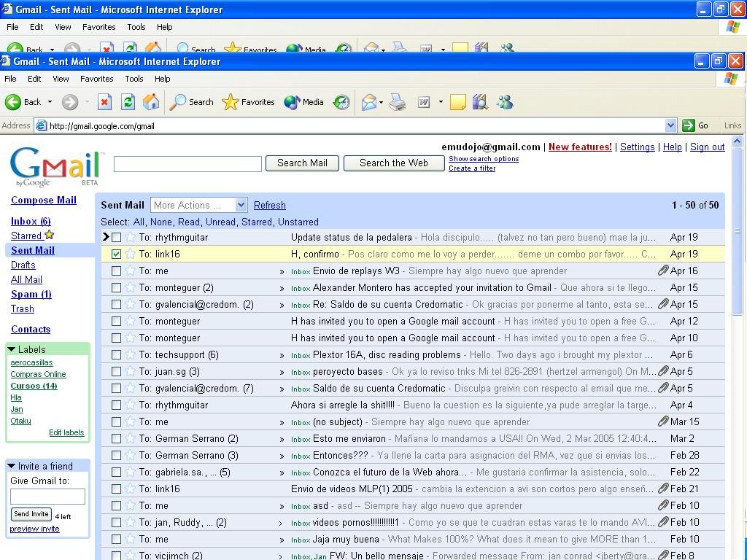Go to Inbox (6)
The image size is (747, 560).
pos(31,221)
